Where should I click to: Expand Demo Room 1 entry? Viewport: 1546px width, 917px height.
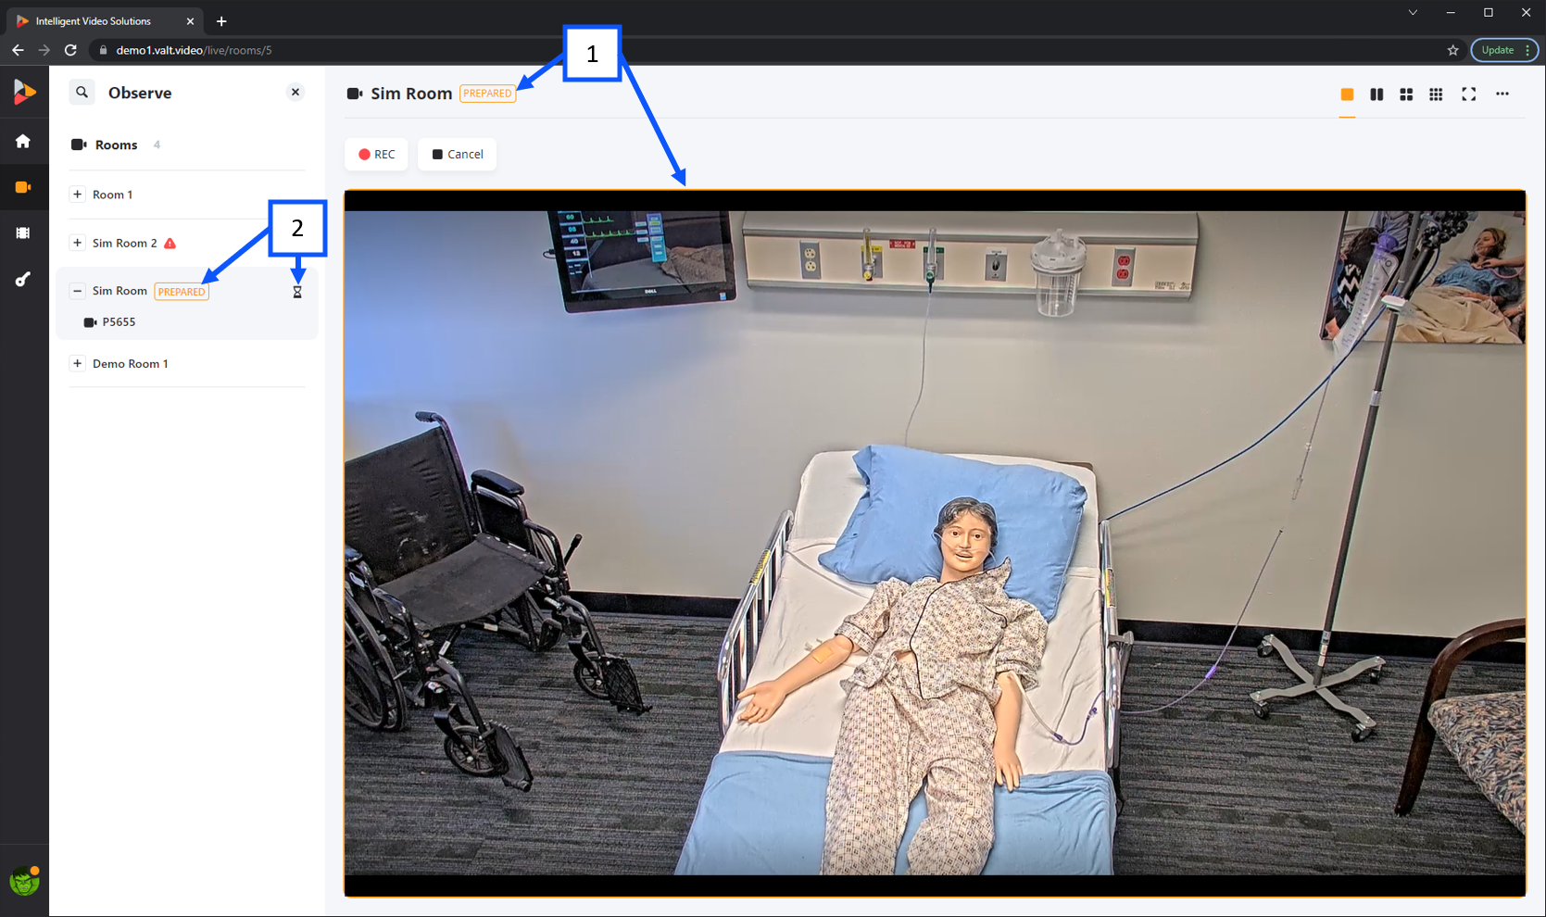pyautogui.click(x=78, y=363)
